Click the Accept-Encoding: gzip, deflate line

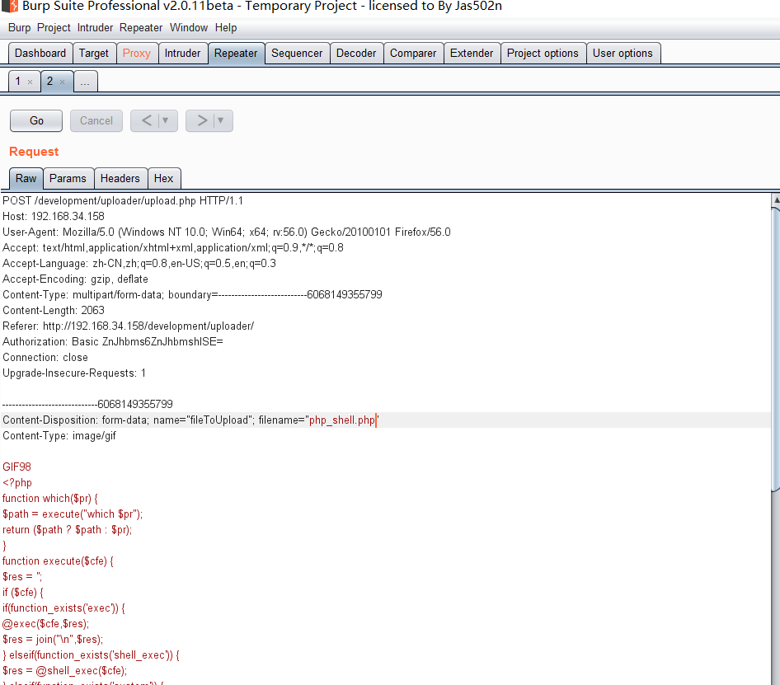click(76, 279)
